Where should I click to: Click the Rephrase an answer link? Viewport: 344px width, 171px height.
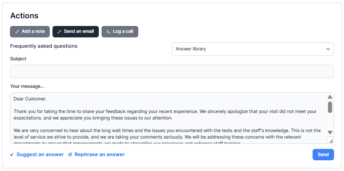click(100, 155)
